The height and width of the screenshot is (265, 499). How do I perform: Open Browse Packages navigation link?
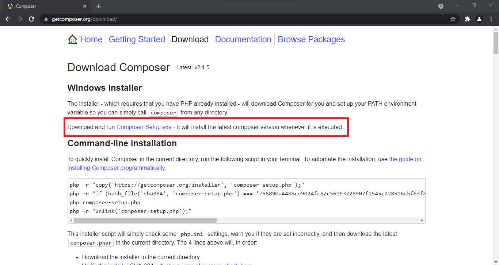(x=311, y=39)
